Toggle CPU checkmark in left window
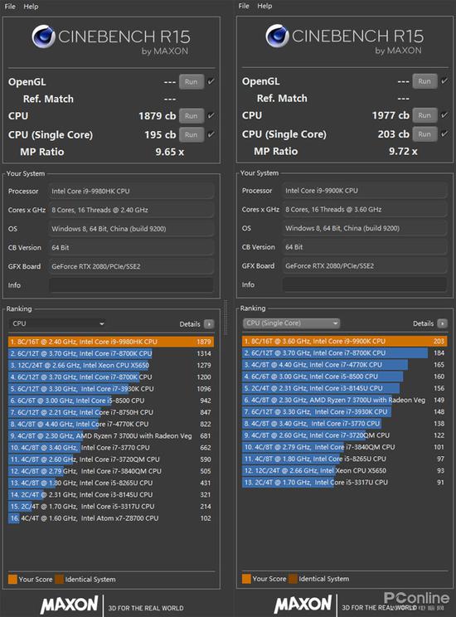Screen dimensions: 456x617 click(211, 115)
